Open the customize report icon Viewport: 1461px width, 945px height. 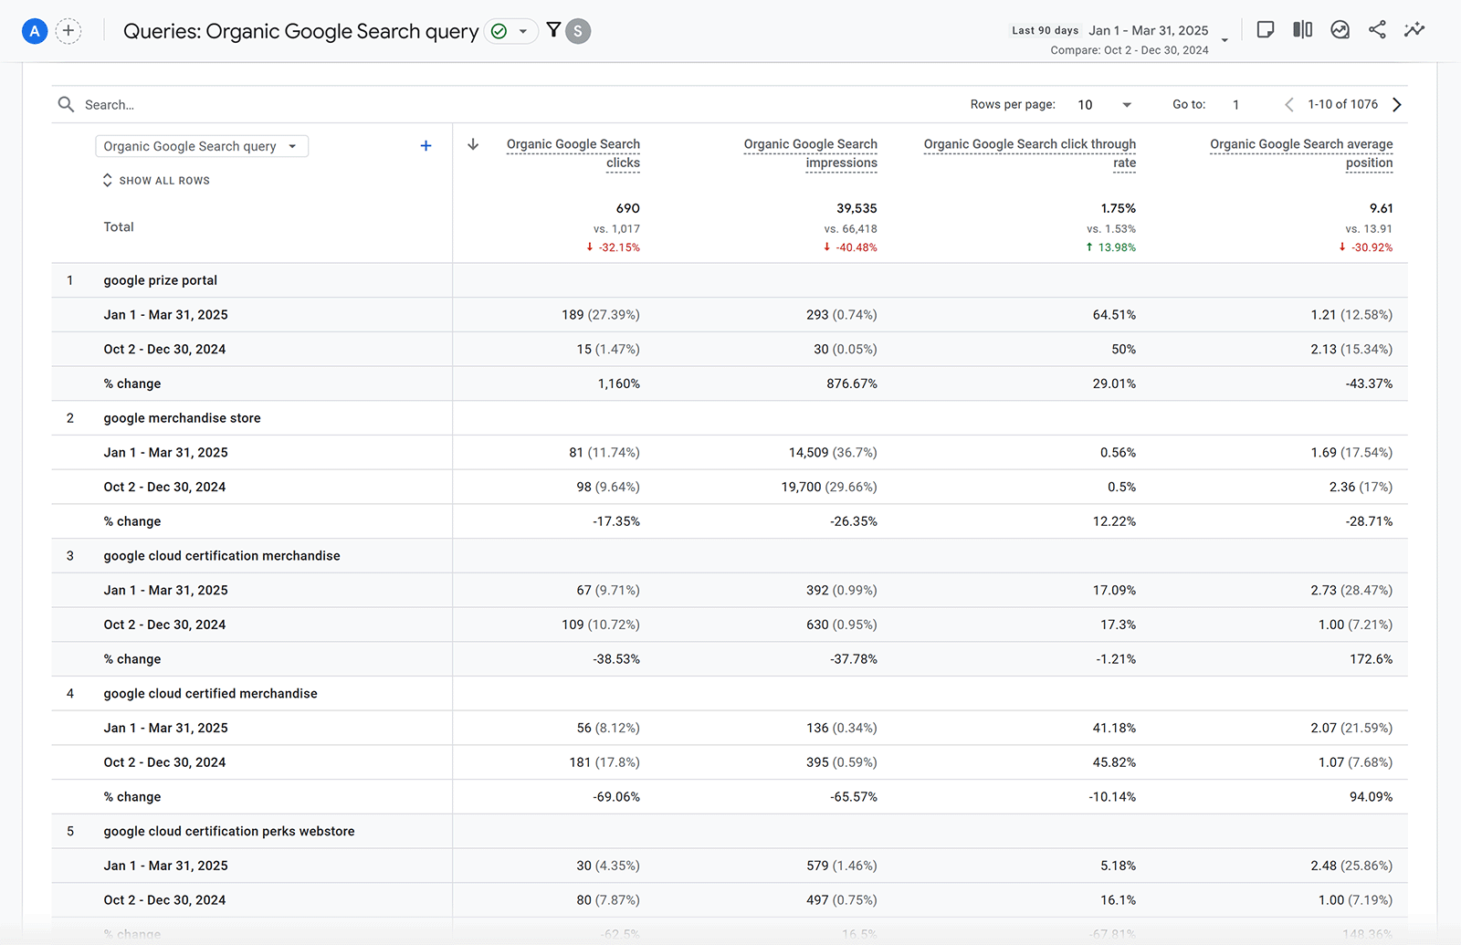[1340, 30]
